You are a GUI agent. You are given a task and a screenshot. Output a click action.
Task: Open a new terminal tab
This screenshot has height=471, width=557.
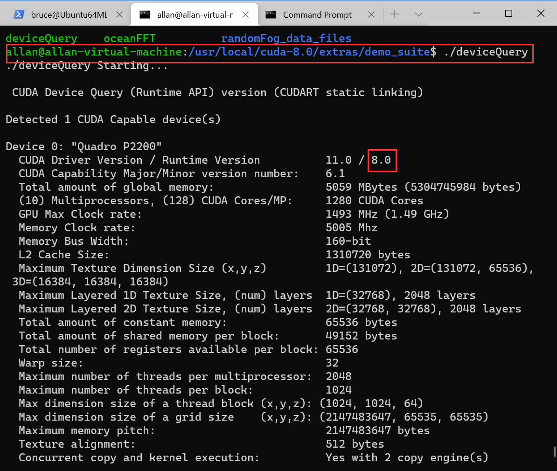395,14
